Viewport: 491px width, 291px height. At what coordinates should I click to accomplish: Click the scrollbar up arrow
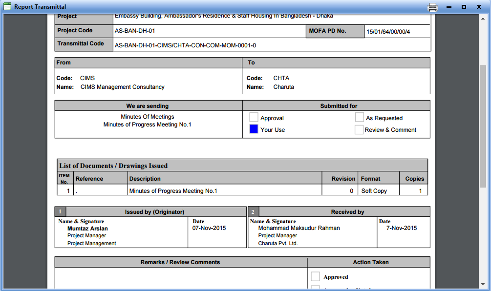[x=483, y=18]
